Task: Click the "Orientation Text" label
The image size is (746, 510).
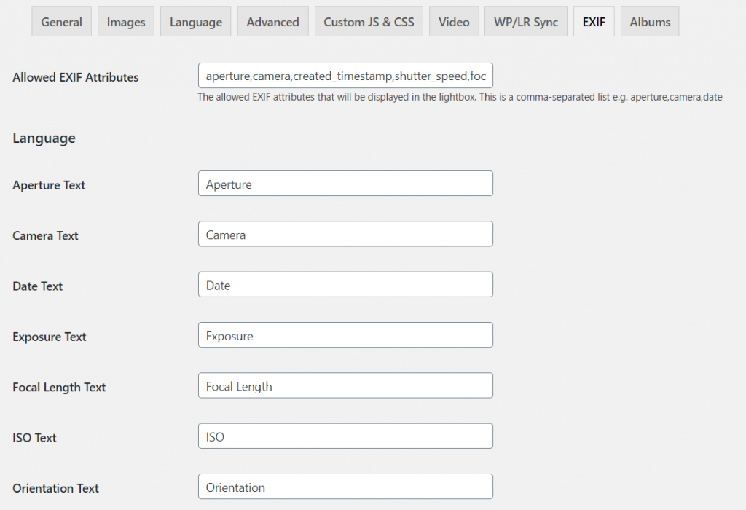Action: 55,488
